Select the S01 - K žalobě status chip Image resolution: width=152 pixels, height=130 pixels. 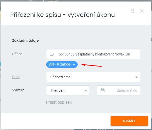coord(60,64)
